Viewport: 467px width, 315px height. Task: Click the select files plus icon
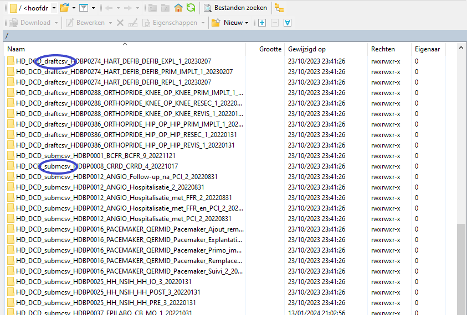click(x=262, y=23)
